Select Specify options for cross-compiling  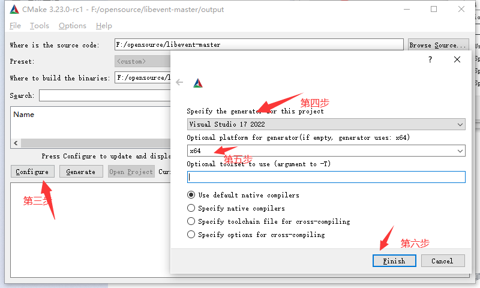pos(256,235)
